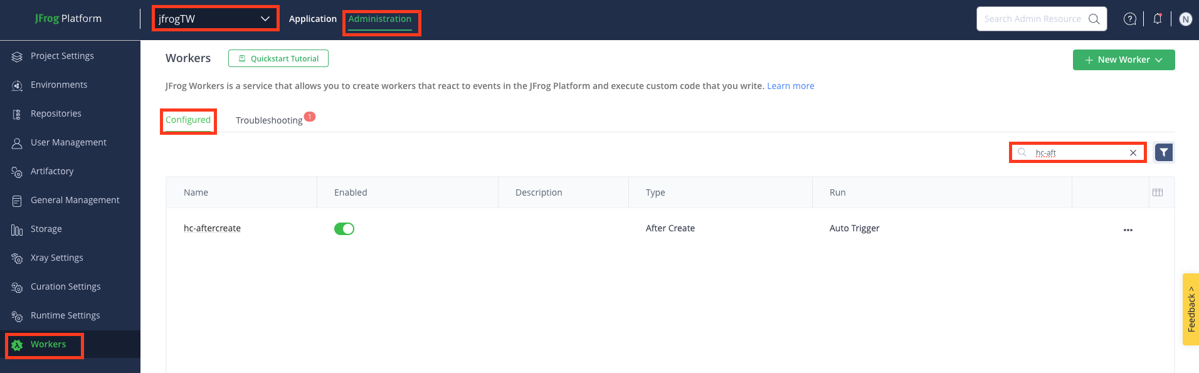1199x373 pixels.
Task: Open the help question-mark icon
Action: (1129, 19)
